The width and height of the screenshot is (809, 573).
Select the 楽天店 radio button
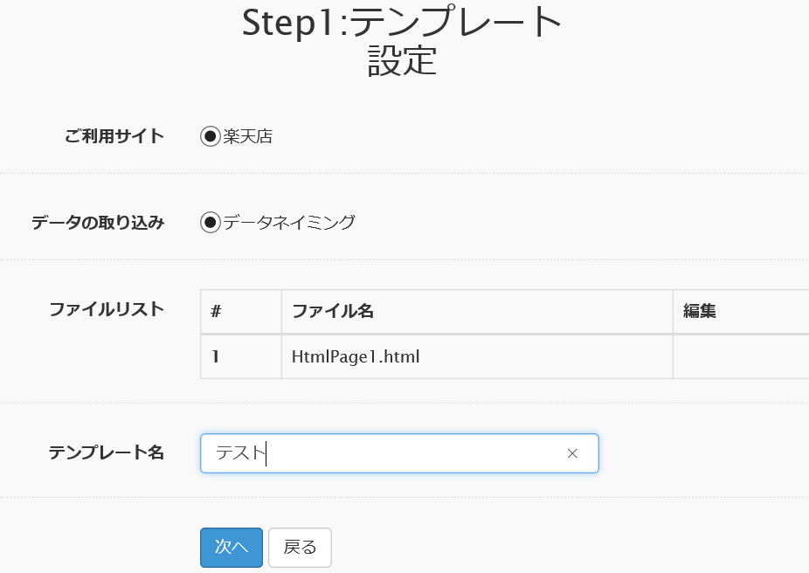210,136
